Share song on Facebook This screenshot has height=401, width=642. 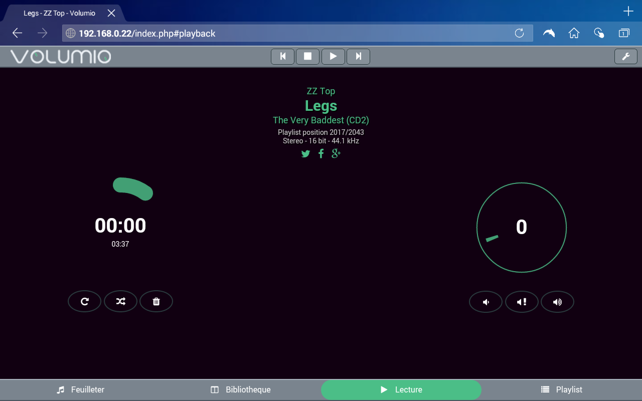click(x=321, y=154)
